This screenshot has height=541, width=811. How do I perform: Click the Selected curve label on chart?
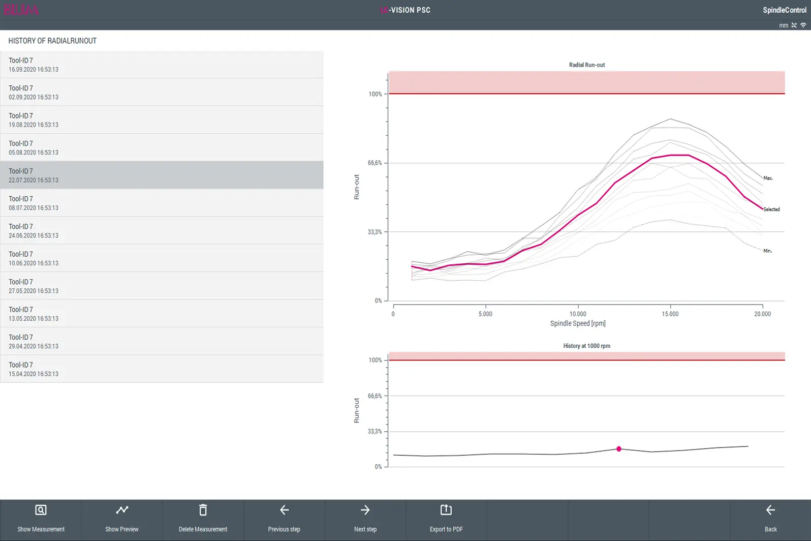[771, 209]
